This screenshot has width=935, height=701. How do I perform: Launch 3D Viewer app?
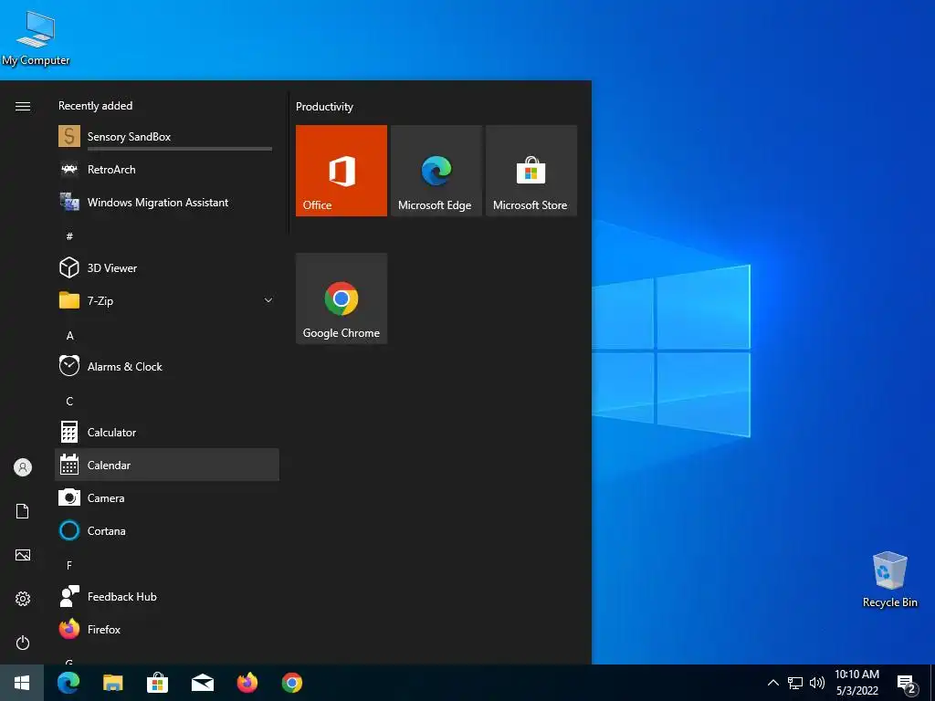click(167, 267)
